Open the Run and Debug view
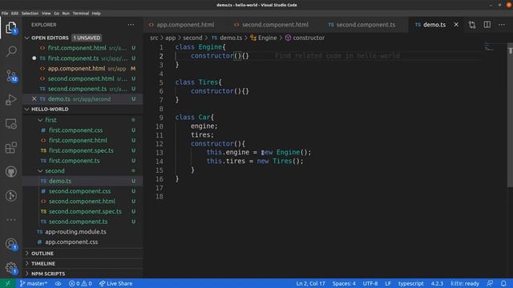This screenshot has width=513, height=288. coord(11,99)
